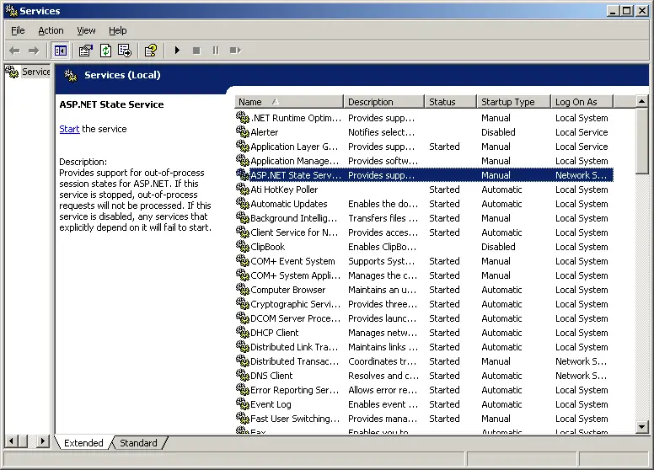Click the Refresh toolbar icon
Viewport: 654px width, 470px height.
click(106, 51)
